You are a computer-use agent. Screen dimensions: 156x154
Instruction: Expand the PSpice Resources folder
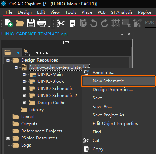coord(8,138)
